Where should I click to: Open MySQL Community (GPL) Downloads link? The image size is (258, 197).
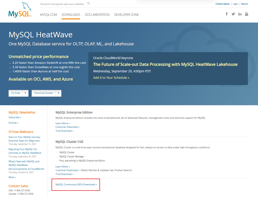(x=76, y=185)
